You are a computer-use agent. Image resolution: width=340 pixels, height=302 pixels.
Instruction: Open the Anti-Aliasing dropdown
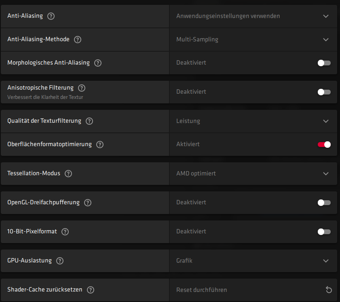tap(253, 16)
